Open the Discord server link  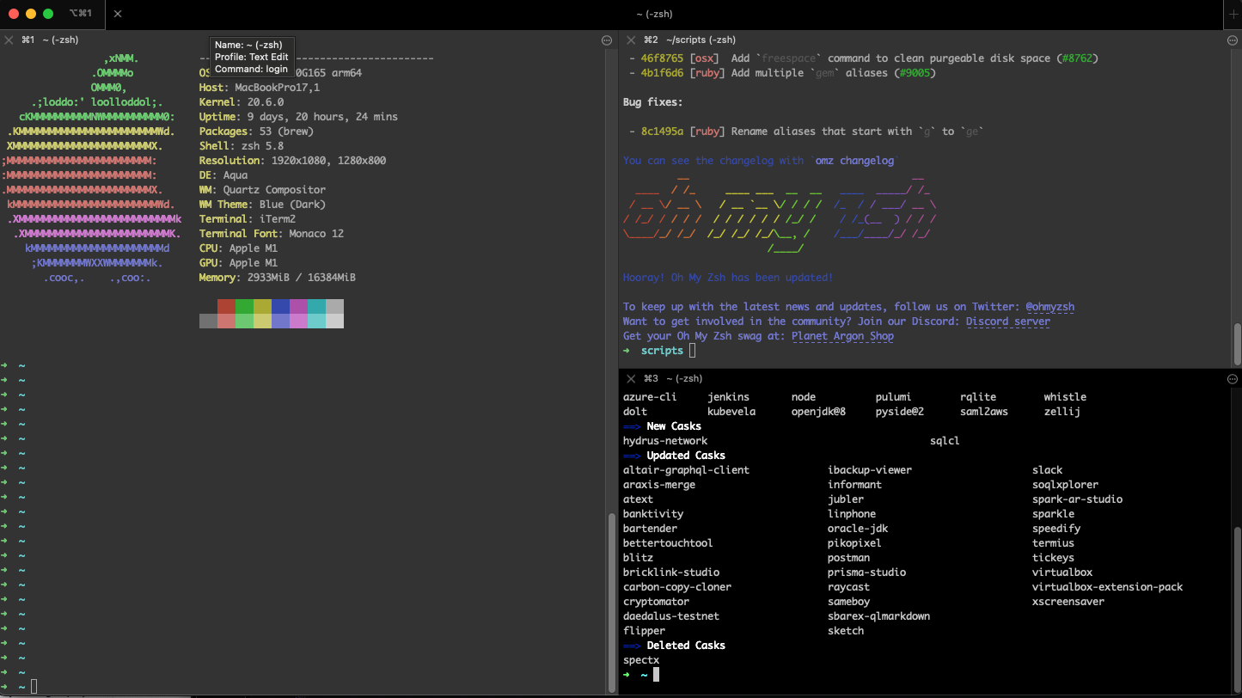(x=1007, y=321)
